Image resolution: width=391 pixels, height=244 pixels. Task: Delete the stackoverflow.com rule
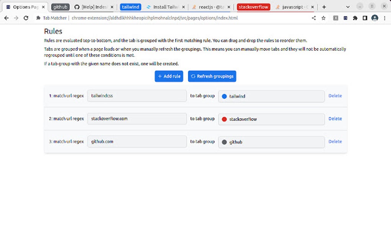335,119
